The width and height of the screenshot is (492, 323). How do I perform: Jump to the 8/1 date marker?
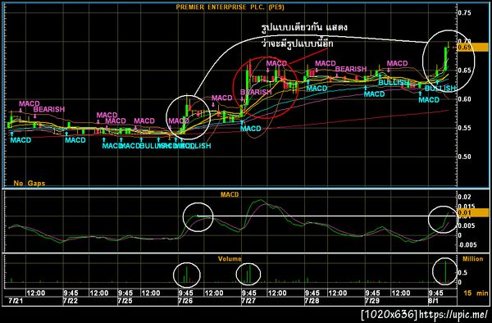(x=434, y=301)
